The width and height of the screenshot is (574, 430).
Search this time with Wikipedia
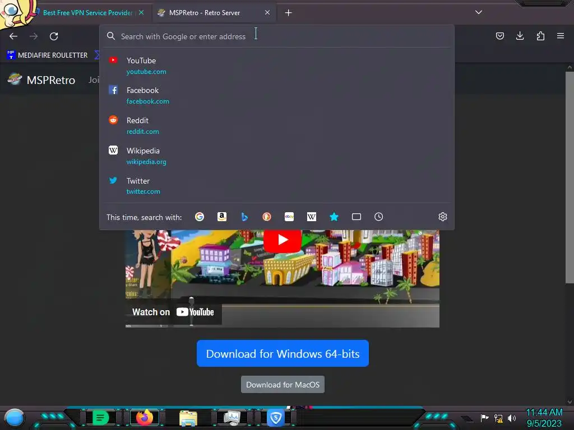pos(312,217)
